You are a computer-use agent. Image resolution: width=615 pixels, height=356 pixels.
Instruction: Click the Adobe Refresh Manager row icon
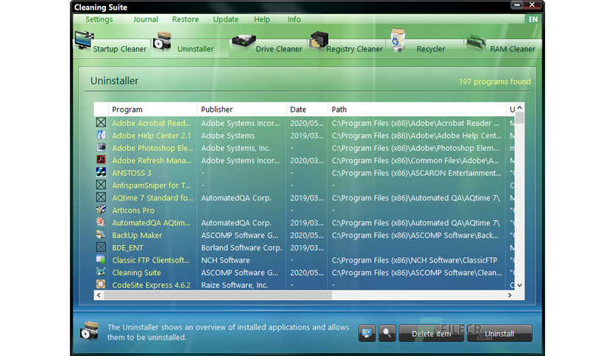pyautogui.click(x=101, y=160)
